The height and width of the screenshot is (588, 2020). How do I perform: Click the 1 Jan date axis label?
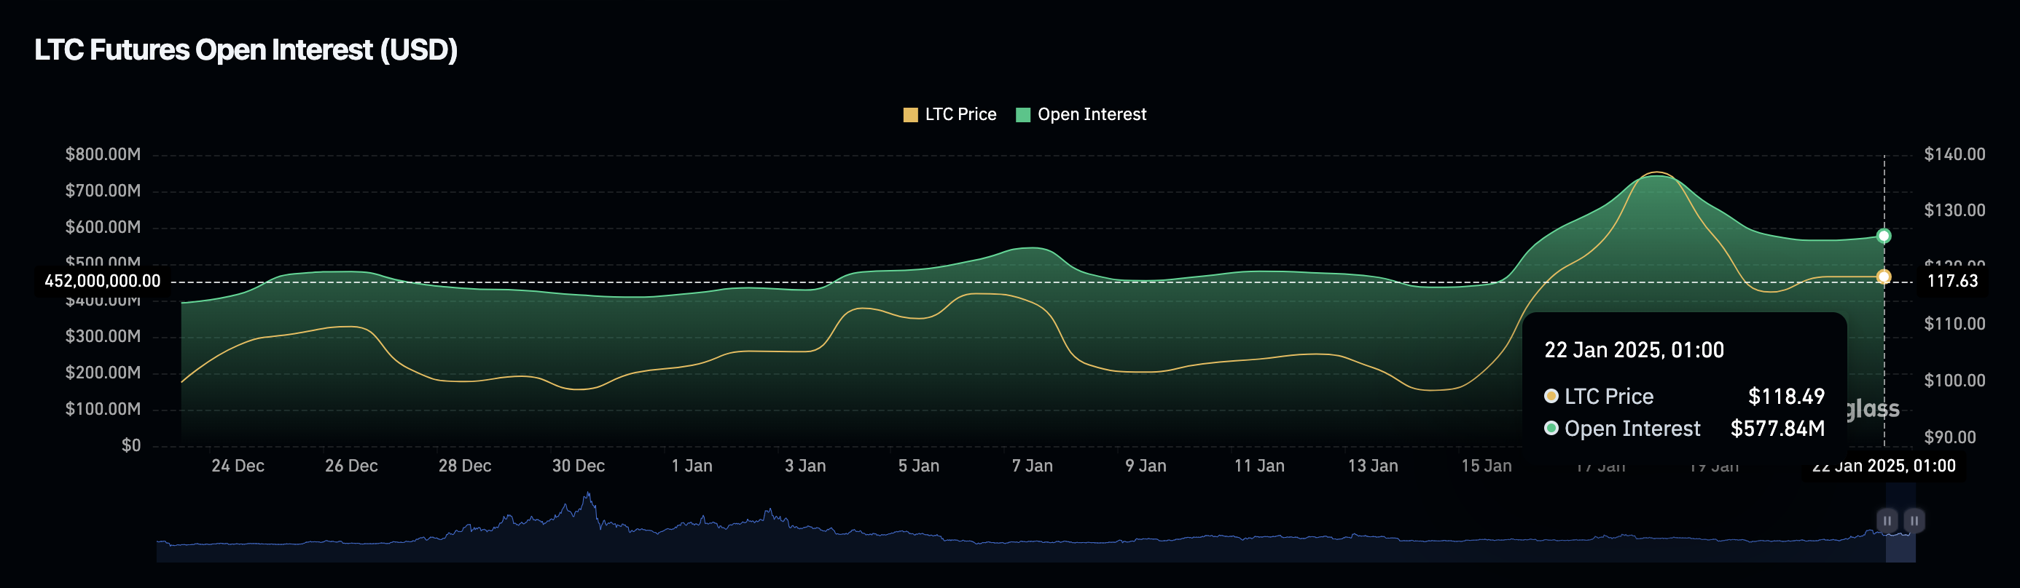(x=692, y=466)
